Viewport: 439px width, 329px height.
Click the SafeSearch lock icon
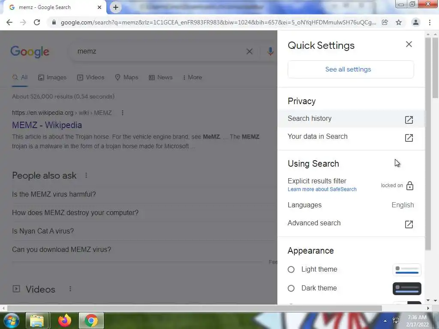409,185
